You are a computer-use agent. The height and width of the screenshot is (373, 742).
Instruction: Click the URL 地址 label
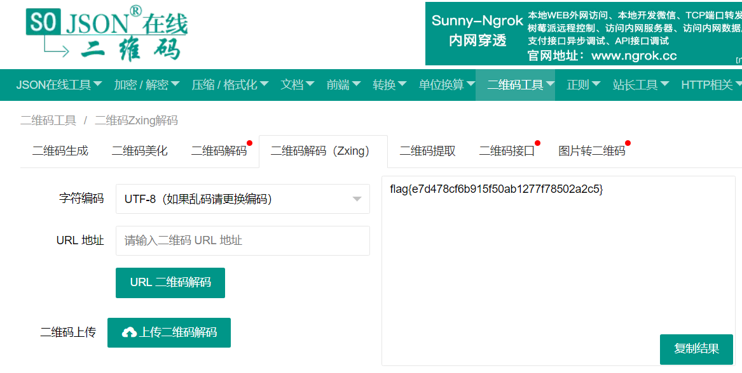click(80, 240)
